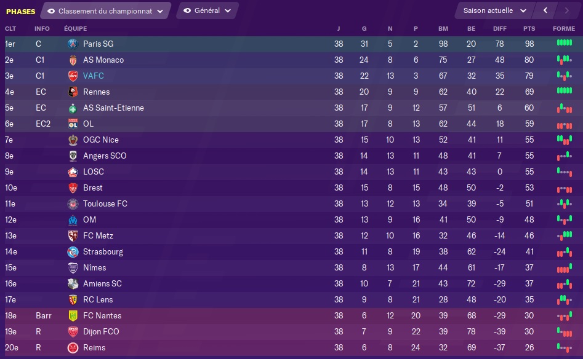
Task: Click the OL club logo
Action: (73, 124)
